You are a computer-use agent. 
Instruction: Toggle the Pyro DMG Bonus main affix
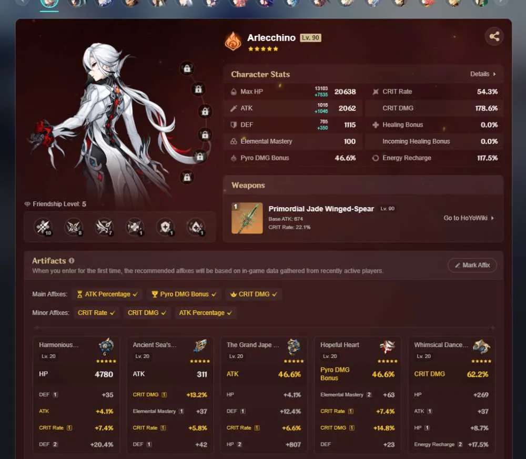tap(184, 294)
